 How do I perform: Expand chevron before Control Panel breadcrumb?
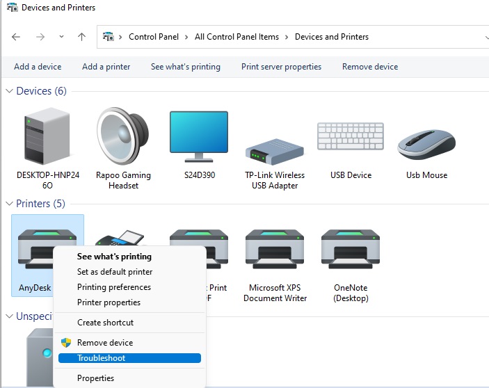point(120,37)
